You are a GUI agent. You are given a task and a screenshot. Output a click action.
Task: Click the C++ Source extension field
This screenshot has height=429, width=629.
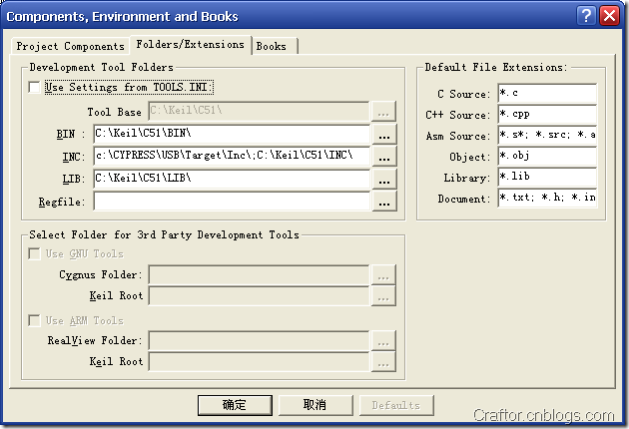coord(547,114)
